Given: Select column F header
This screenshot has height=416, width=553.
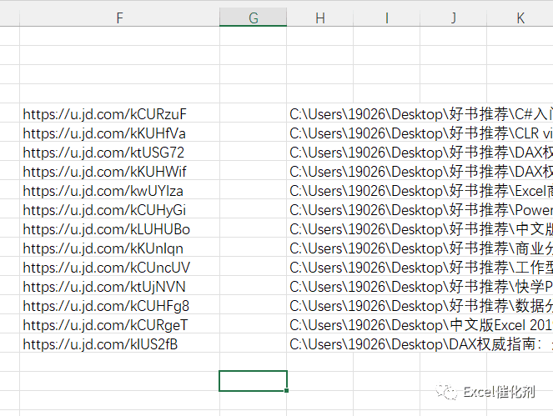Looking at the screenshot, I should pyautogui.click(x=119, y=18).
